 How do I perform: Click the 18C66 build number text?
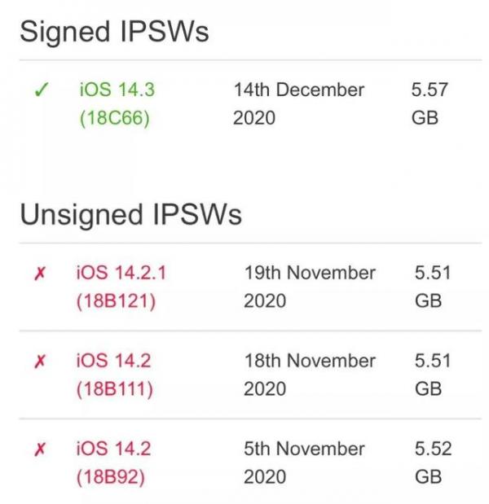[x=115, y=118]
